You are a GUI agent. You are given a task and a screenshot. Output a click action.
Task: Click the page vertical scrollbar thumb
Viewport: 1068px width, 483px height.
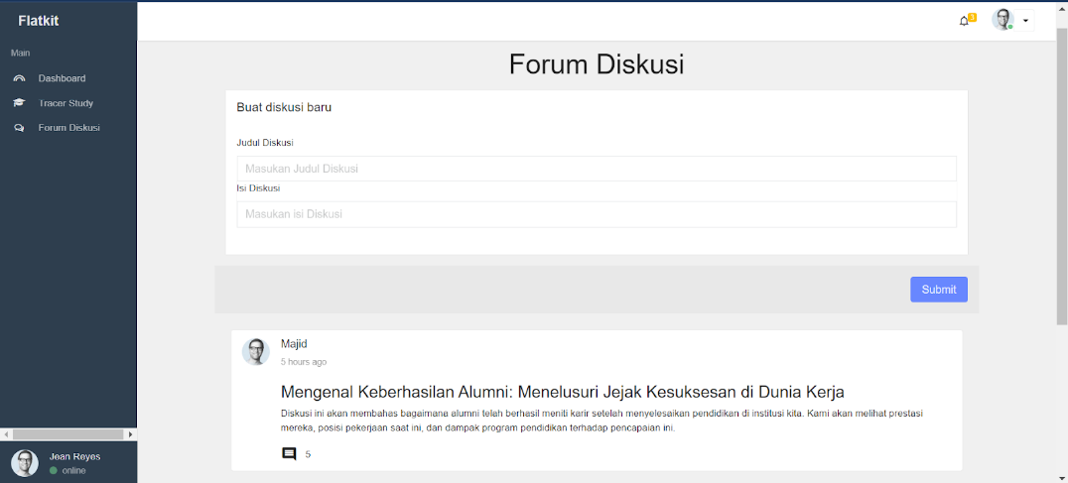pos(1061,179)
